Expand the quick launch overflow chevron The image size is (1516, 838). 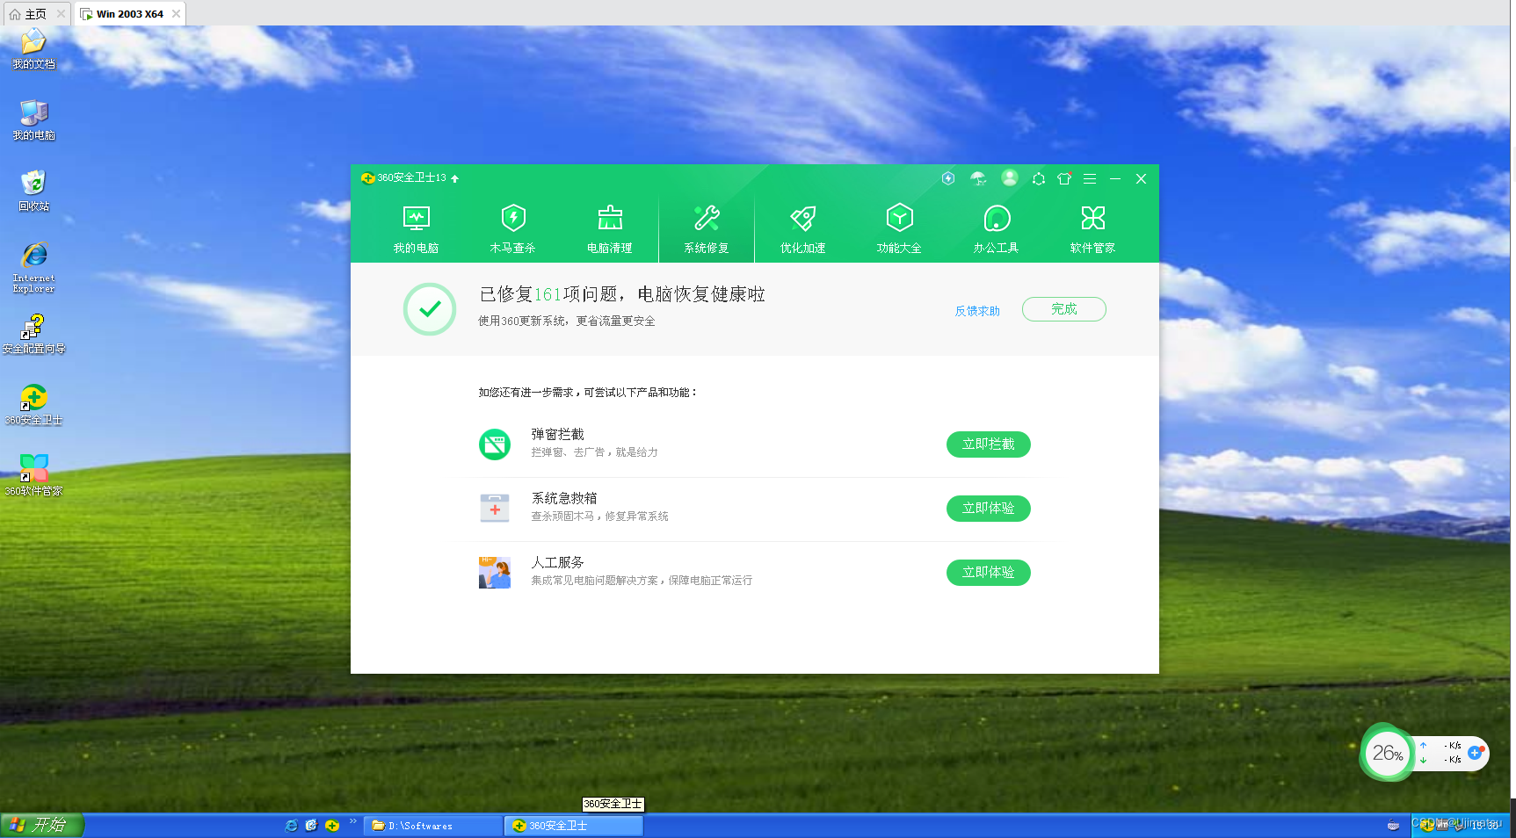point(352,822)
